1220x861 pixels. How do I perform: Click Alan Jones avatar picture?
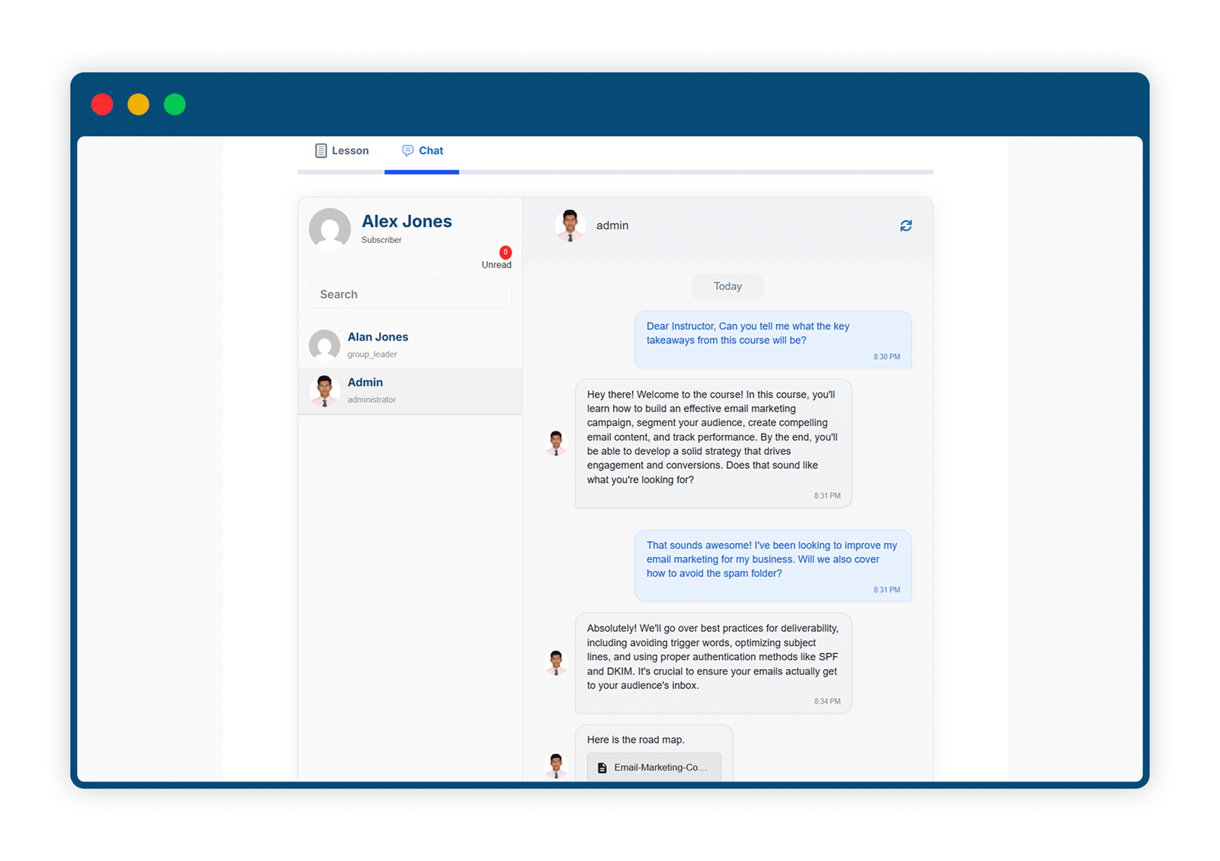click(x=325, y=345)
